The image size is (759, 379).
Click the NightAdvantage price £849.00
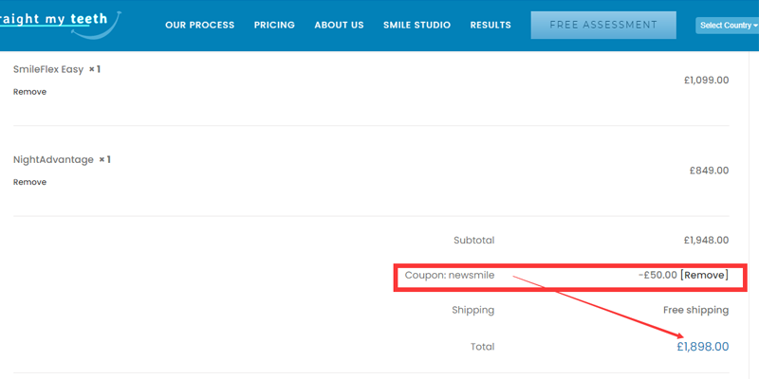[x=709, y=171]
